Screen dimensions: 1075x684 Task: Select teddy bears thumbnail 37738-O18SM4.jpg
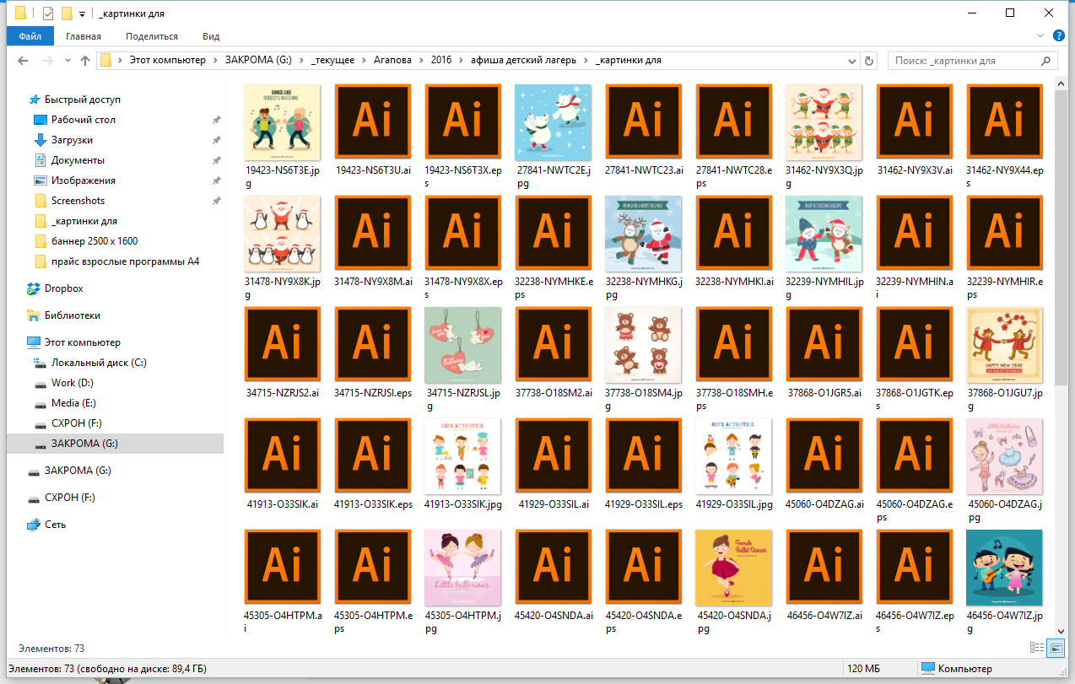(x=644, y=346)
